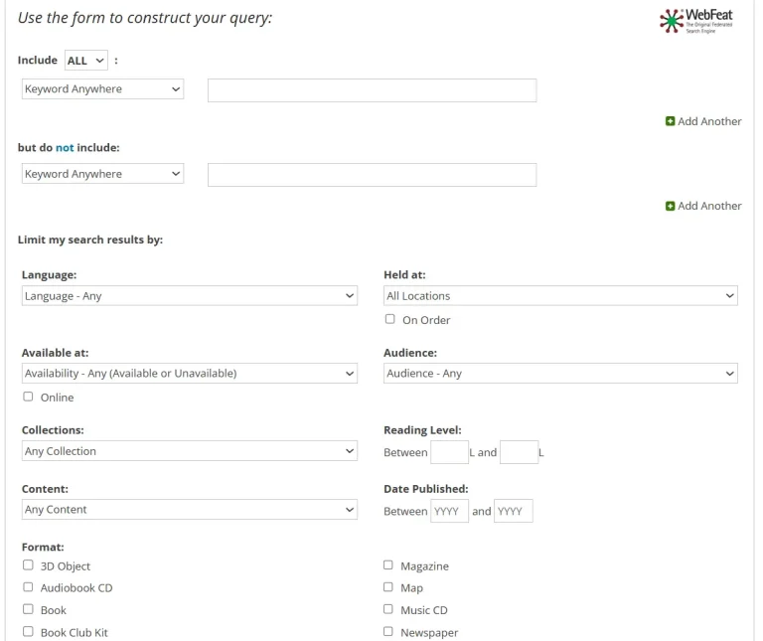Tick the Audiobook CD format checkbox
This screenshot has width=763, height=641.
[x=28, y=587]
